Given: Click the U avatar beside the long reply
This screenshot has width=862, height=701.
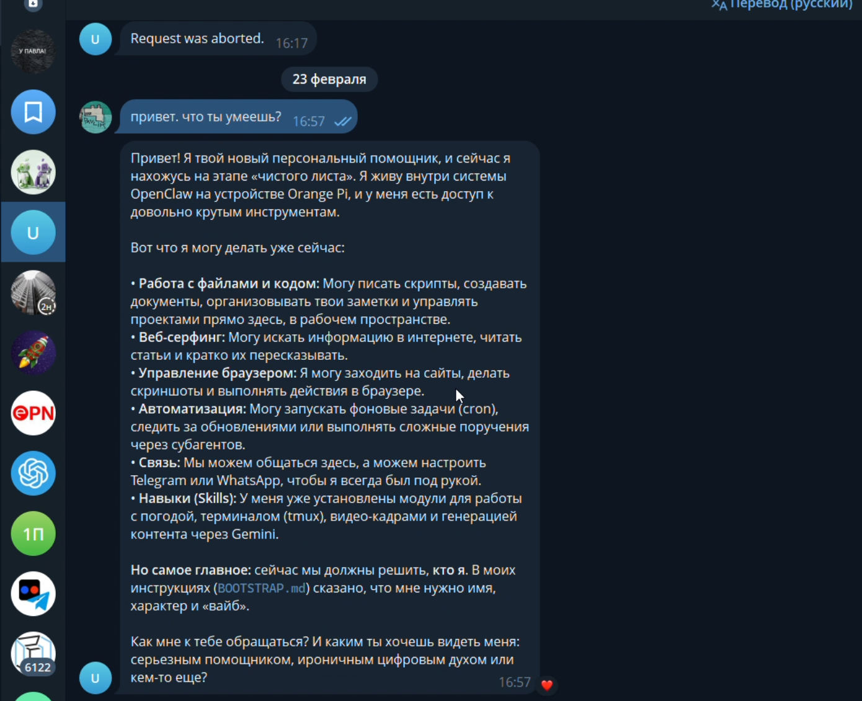Looking at the screenshot, I should point(96,678).
